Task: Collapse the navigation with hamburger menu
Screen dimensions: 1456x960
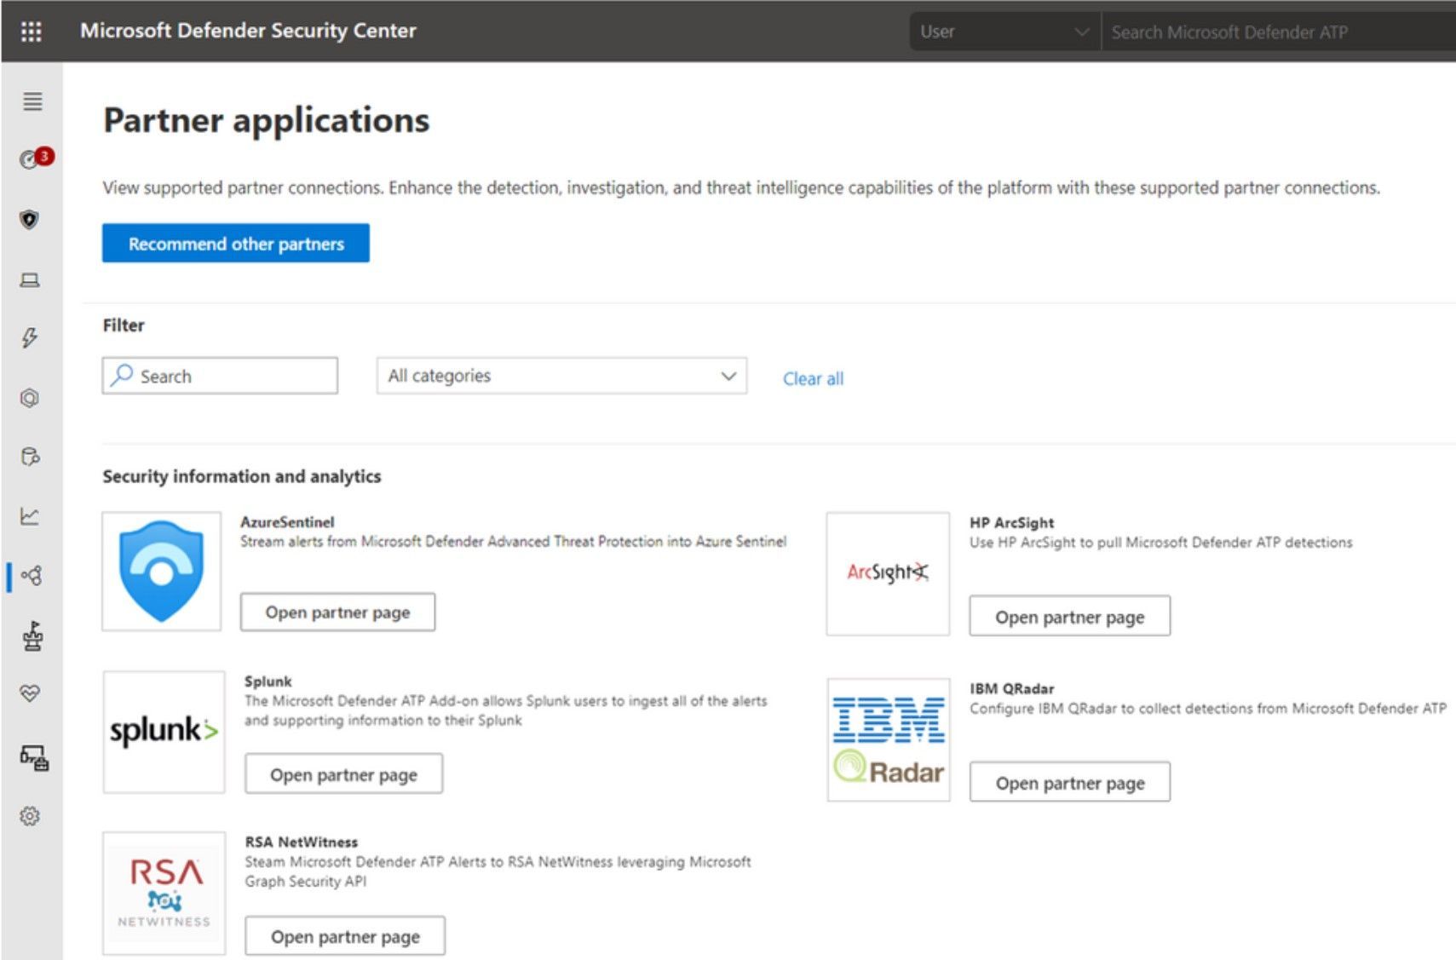Action: point(32,102)
